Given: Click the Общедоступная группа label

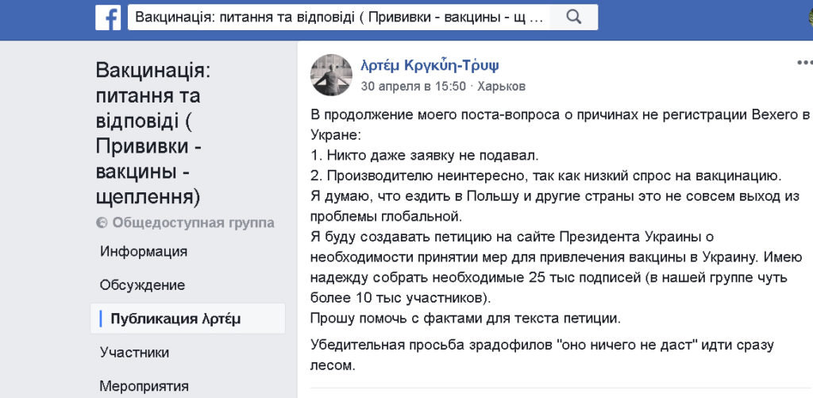Looking at the screenshot, I should pyautogui.click(x=194, y=223).
